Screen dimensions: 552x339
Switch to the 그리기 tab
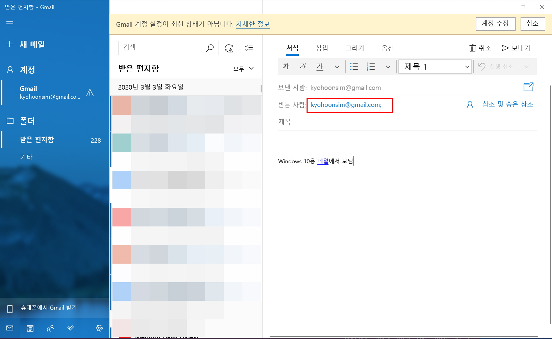click(355, 48)
